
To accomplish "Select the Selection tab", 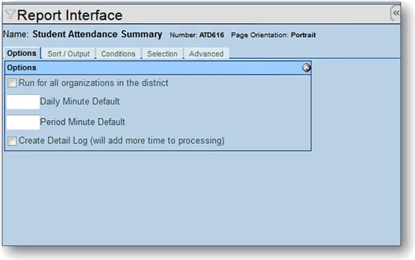I will pos(162,54).
